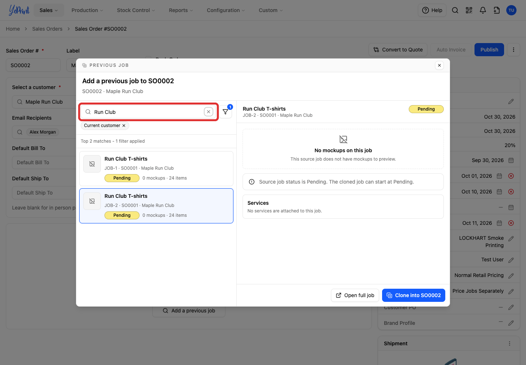Screen dimensions: 526x365
Task: Go to Home breadcrumb
Action: (x=13, y=29)
